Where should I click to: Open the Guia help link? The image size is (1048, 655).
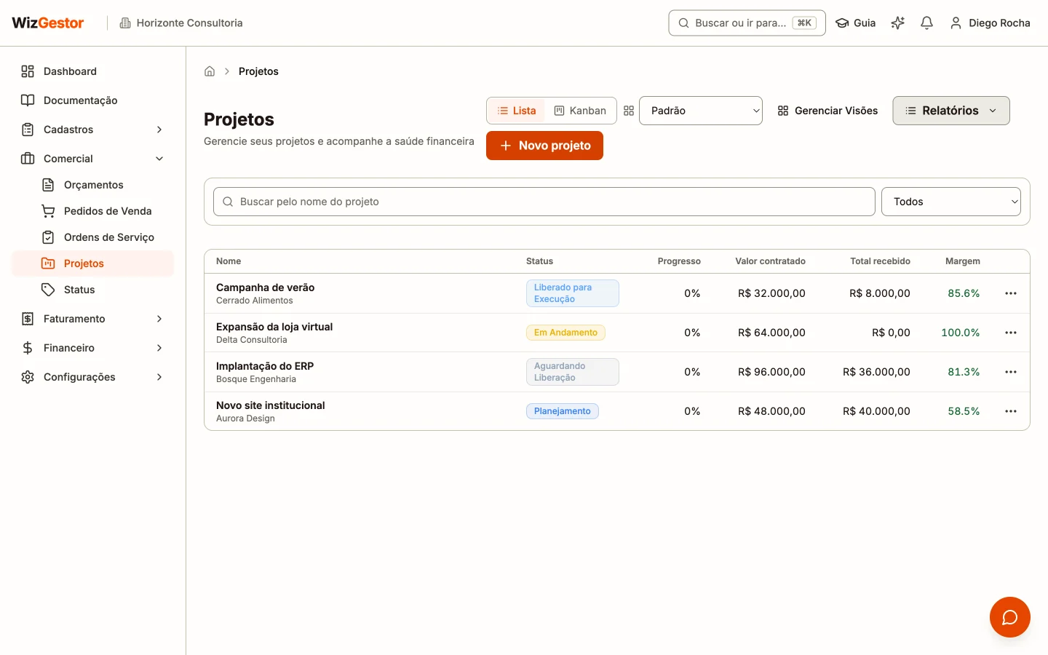click(x=856, y=23)
